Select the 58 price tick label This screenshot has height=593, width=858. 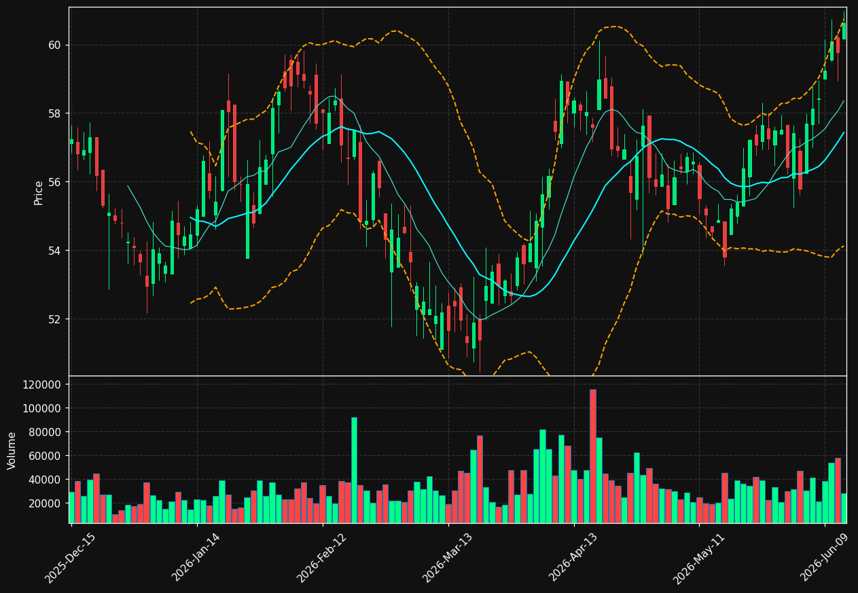pos(54,113)
